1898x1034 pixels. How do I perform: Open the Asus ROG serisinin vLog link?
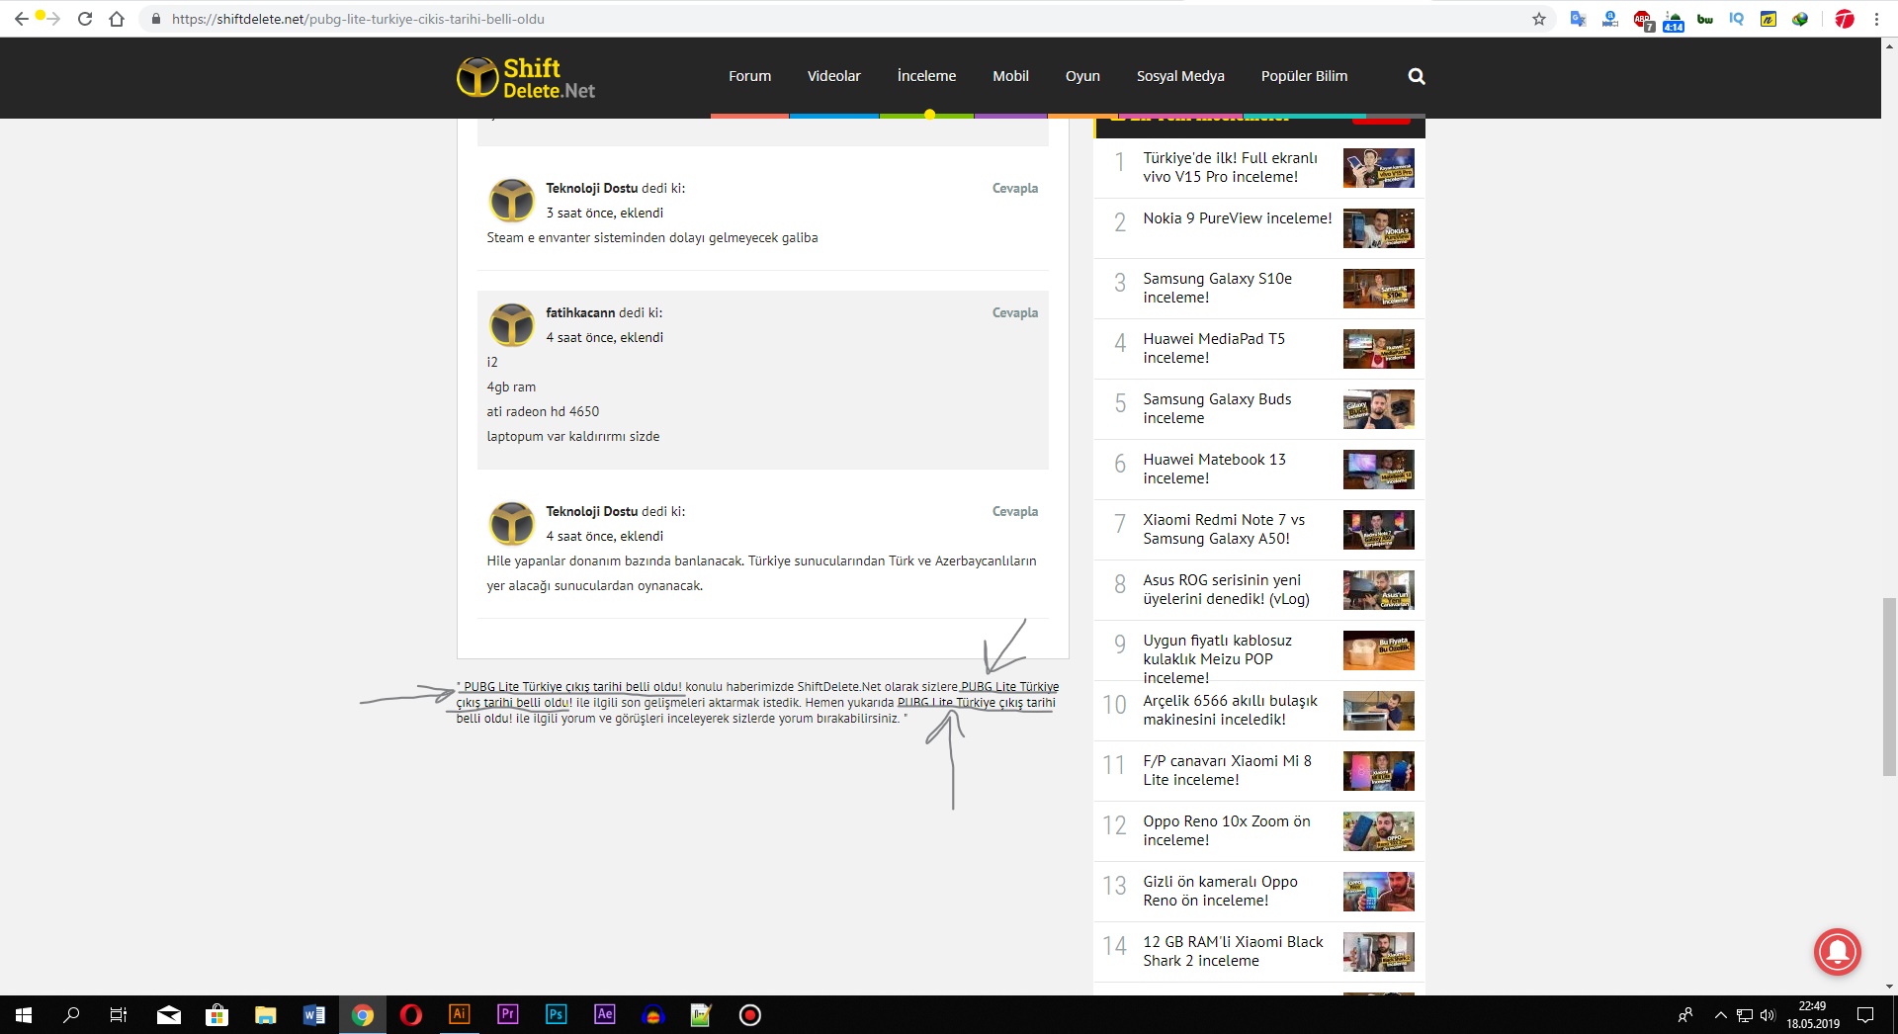[x=1227, y=589]
